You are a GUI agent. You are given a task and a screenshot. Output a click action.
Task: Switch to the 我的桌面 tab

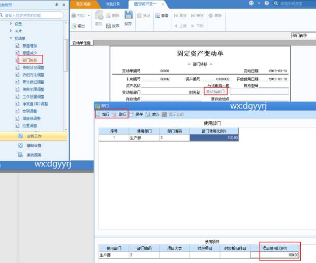point(84,4)
